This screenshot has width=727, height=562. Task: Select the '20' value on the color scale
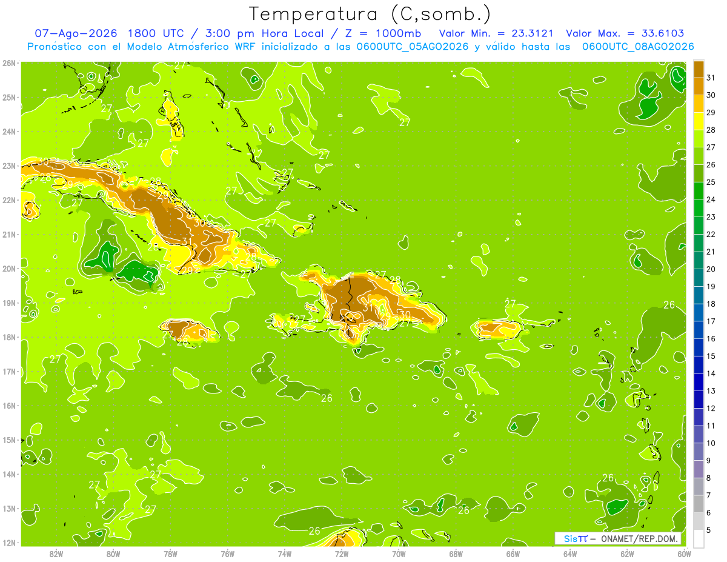pyautogui.click(x=711, y=269)
